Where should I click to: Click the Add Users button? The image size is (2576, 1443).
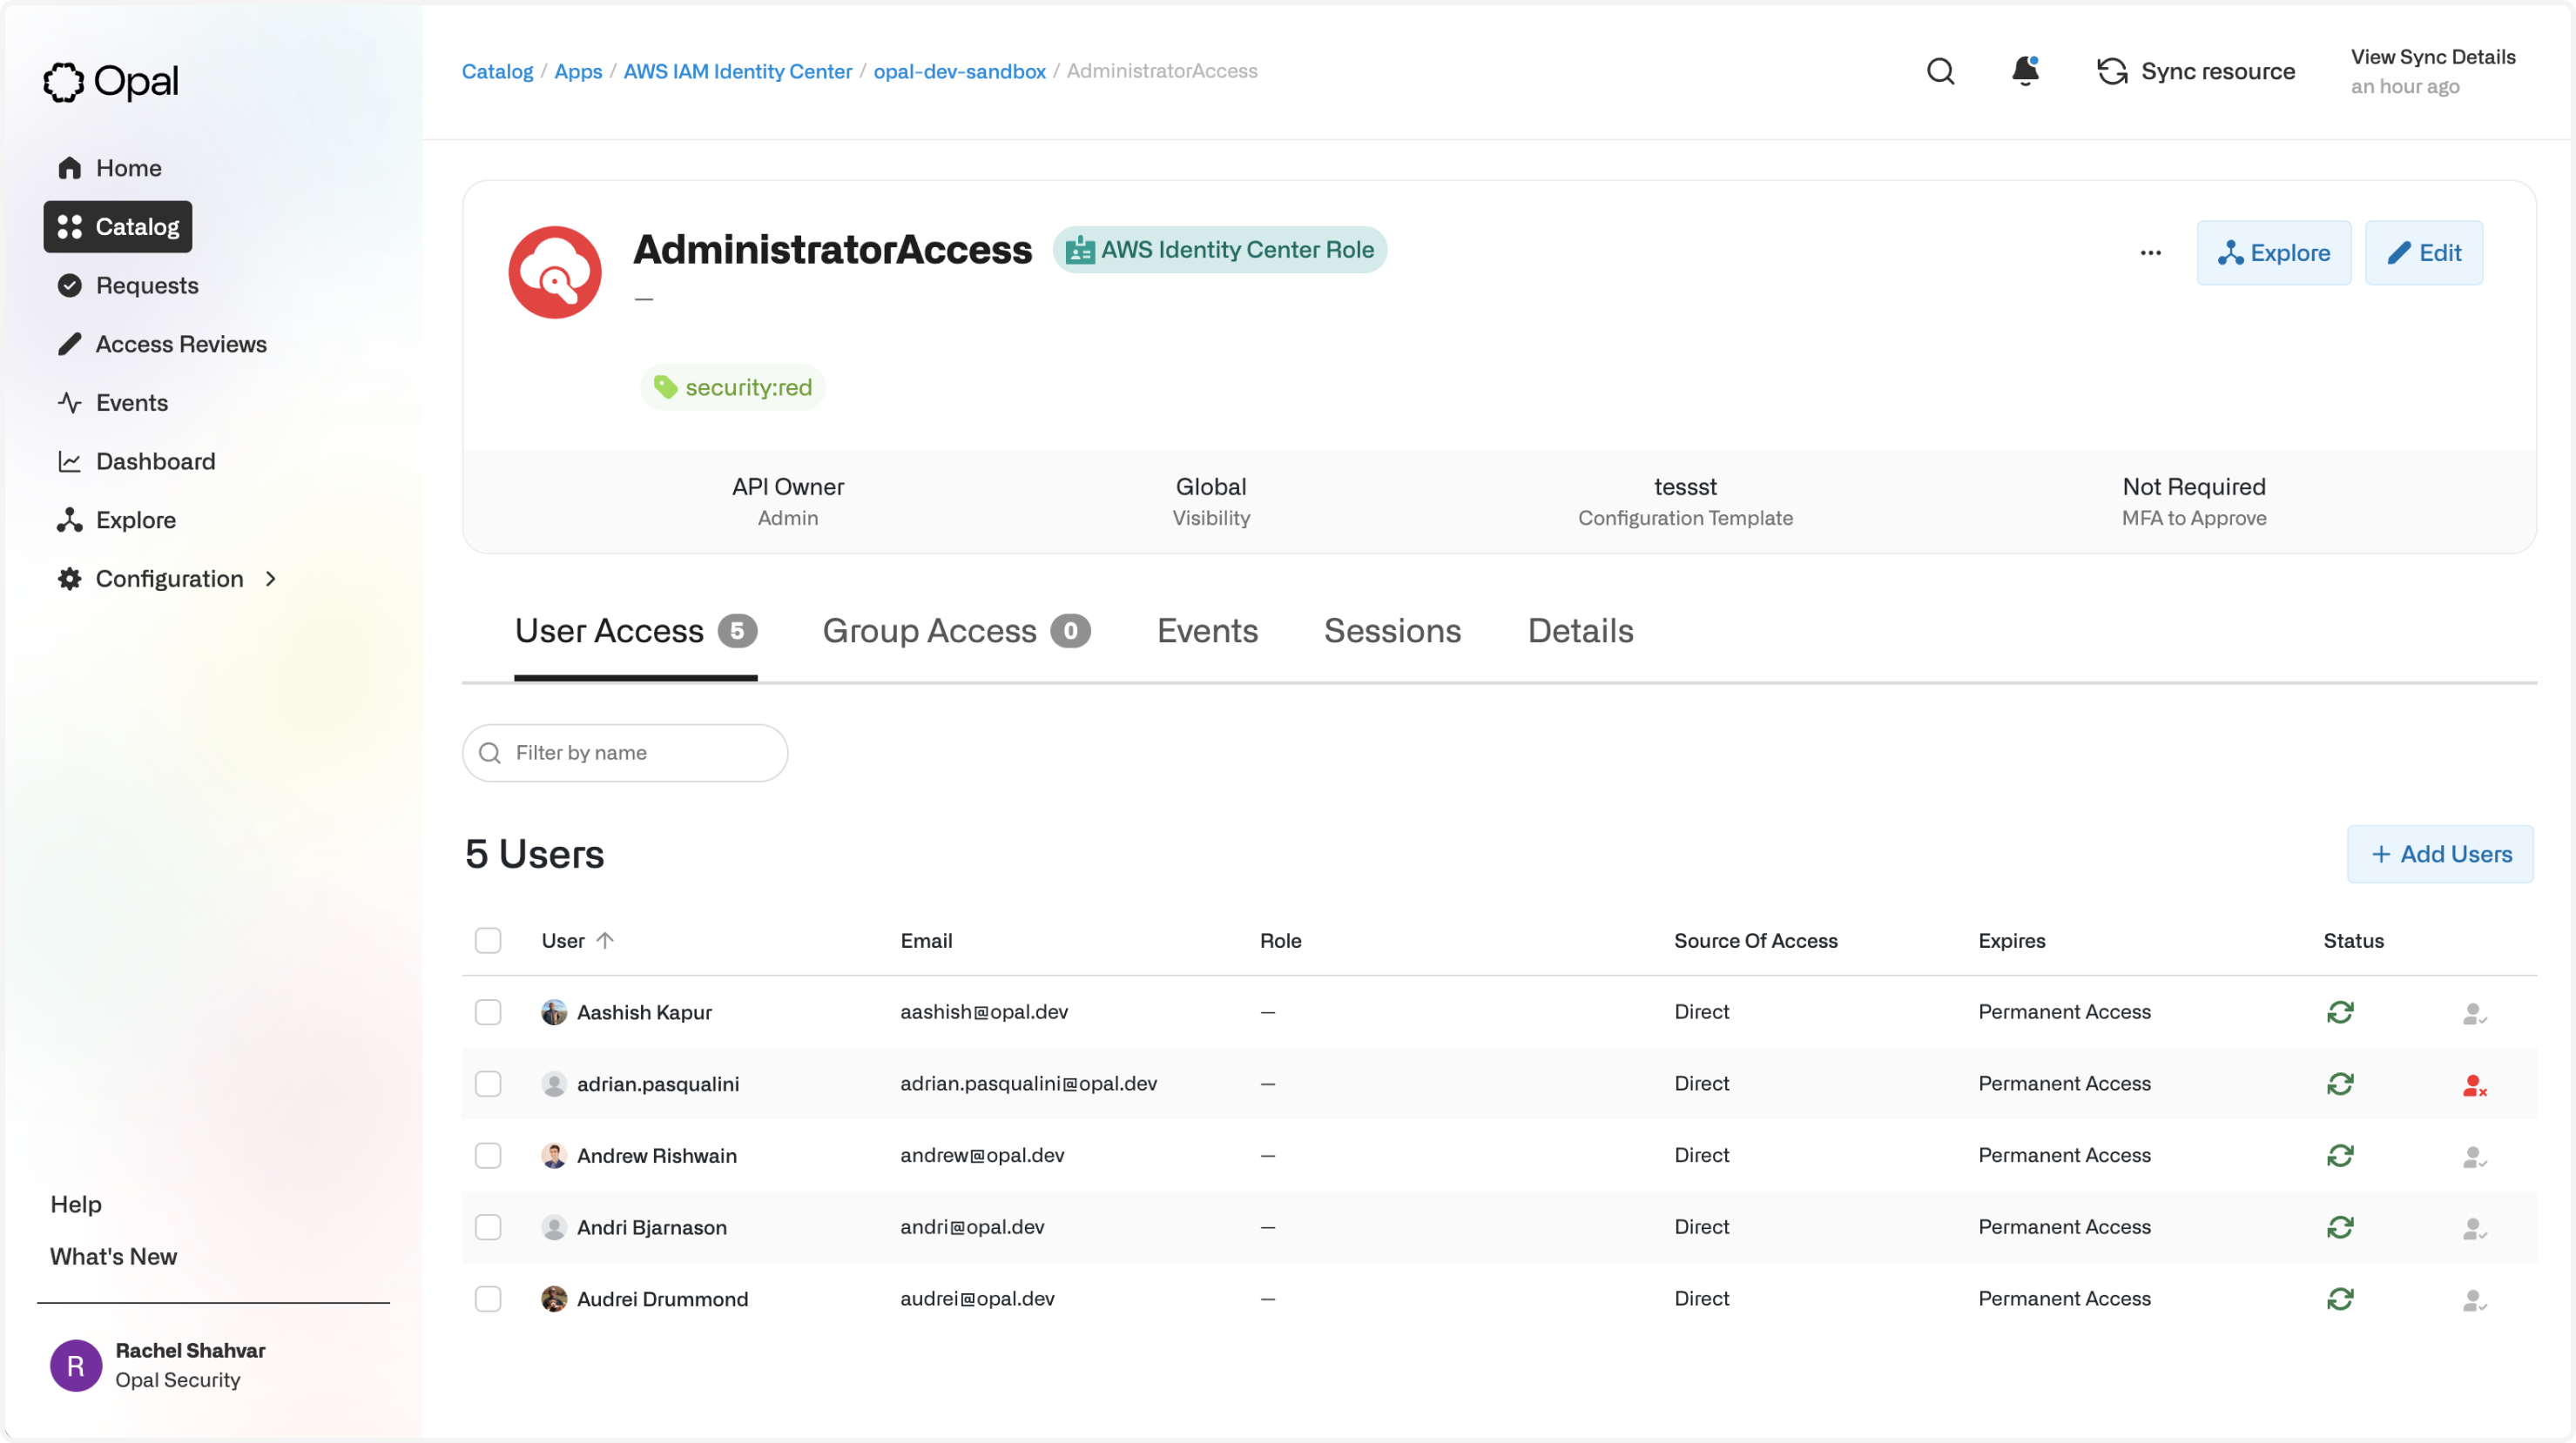(x=2440, y=855)
